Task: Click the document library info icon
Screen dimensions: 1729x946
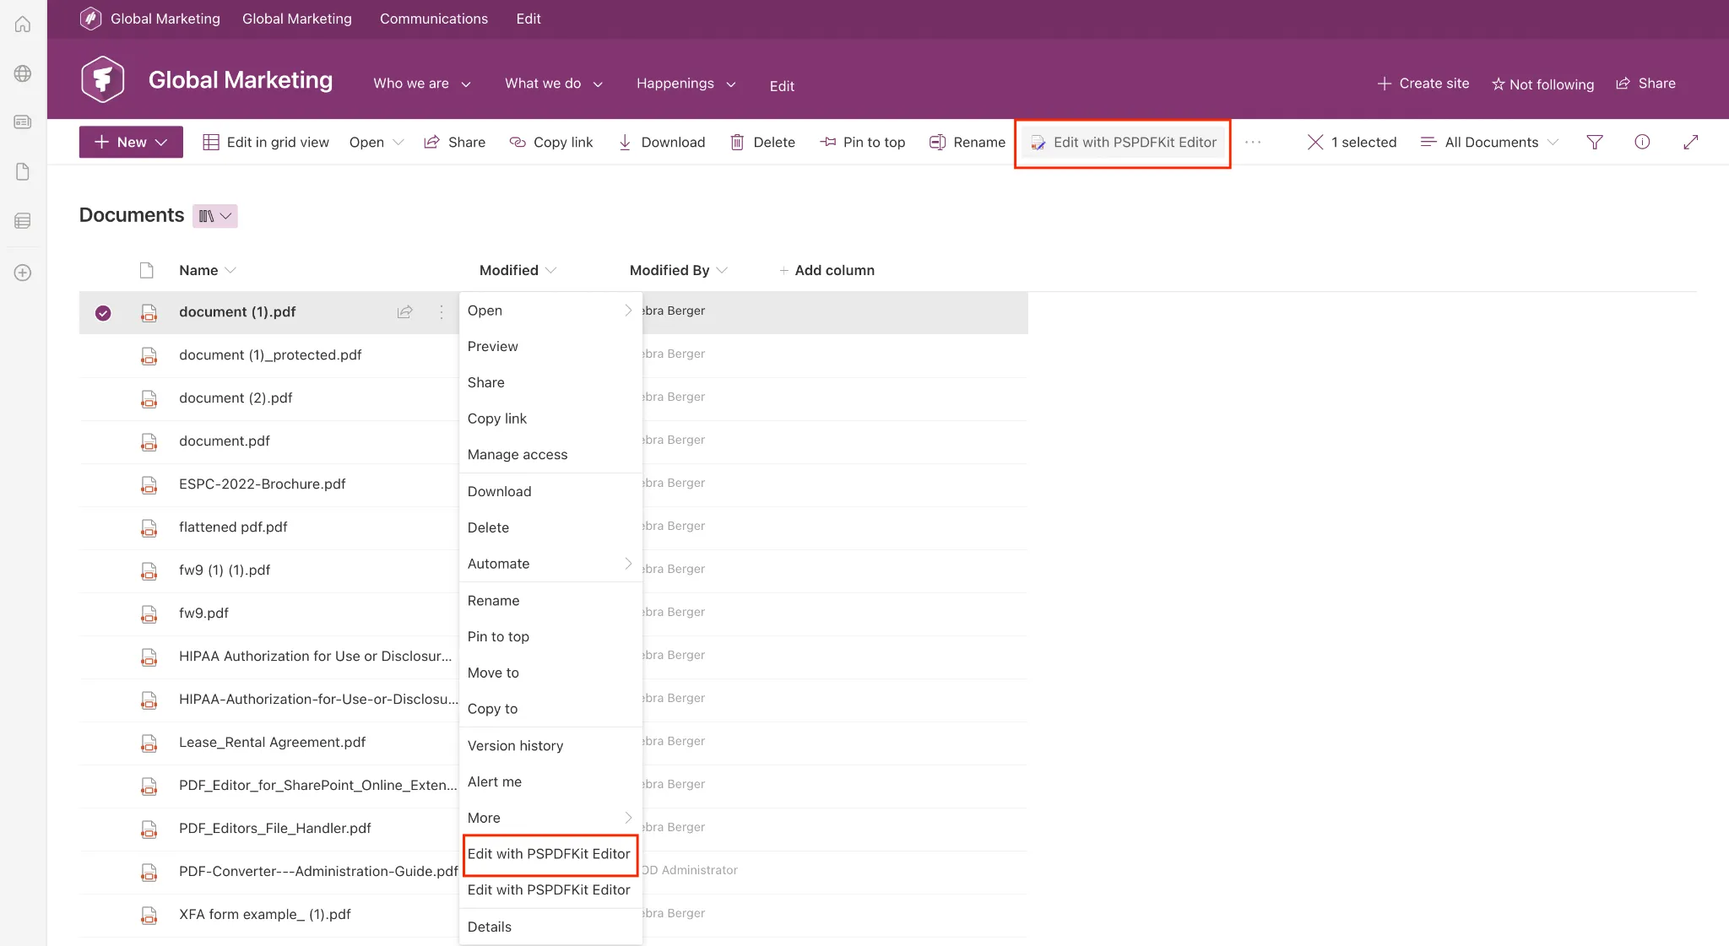Action: tap(1642, 142)
